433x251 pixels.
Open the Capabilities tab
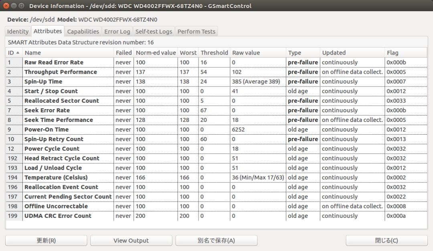click(x=83, y=32)
